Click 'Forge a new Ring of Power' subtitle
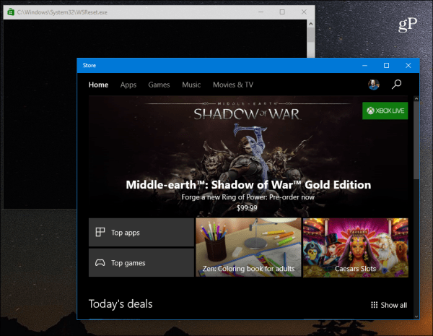This screenshot has width=433, height=336. [x=248, y=197]
